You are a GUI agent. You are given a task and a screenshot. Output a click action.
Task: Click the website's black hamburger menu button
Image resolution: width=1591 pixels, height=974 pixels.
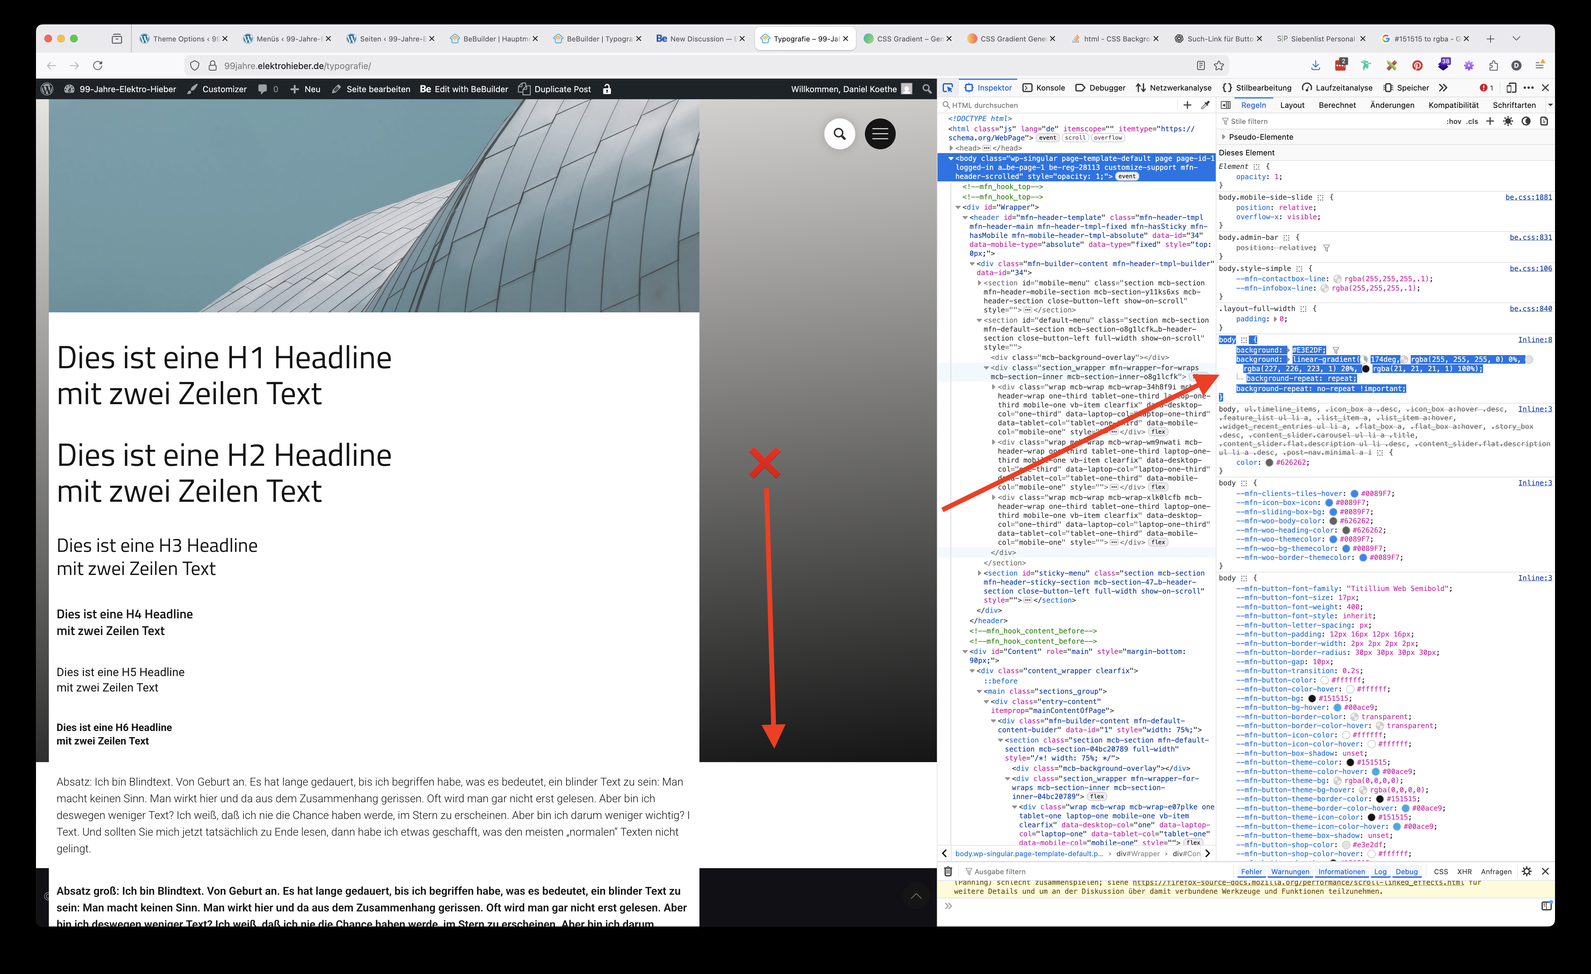point(879,134)
